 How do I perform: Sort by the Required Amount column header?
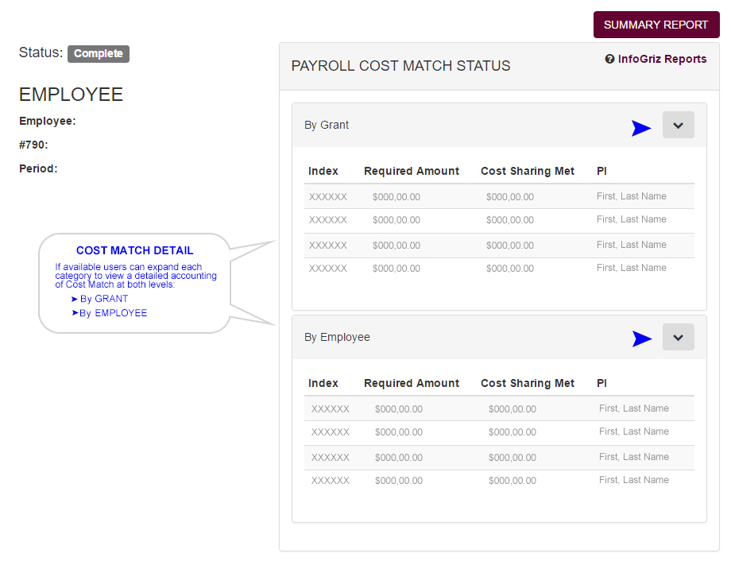[412, 170]
